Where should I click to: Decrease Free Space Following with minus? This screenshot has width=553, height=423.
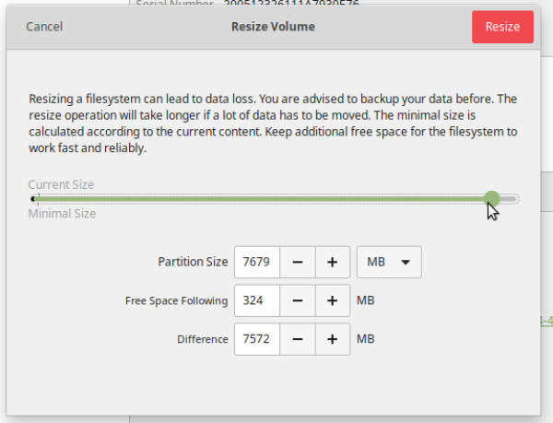click(x=298, y=300)
